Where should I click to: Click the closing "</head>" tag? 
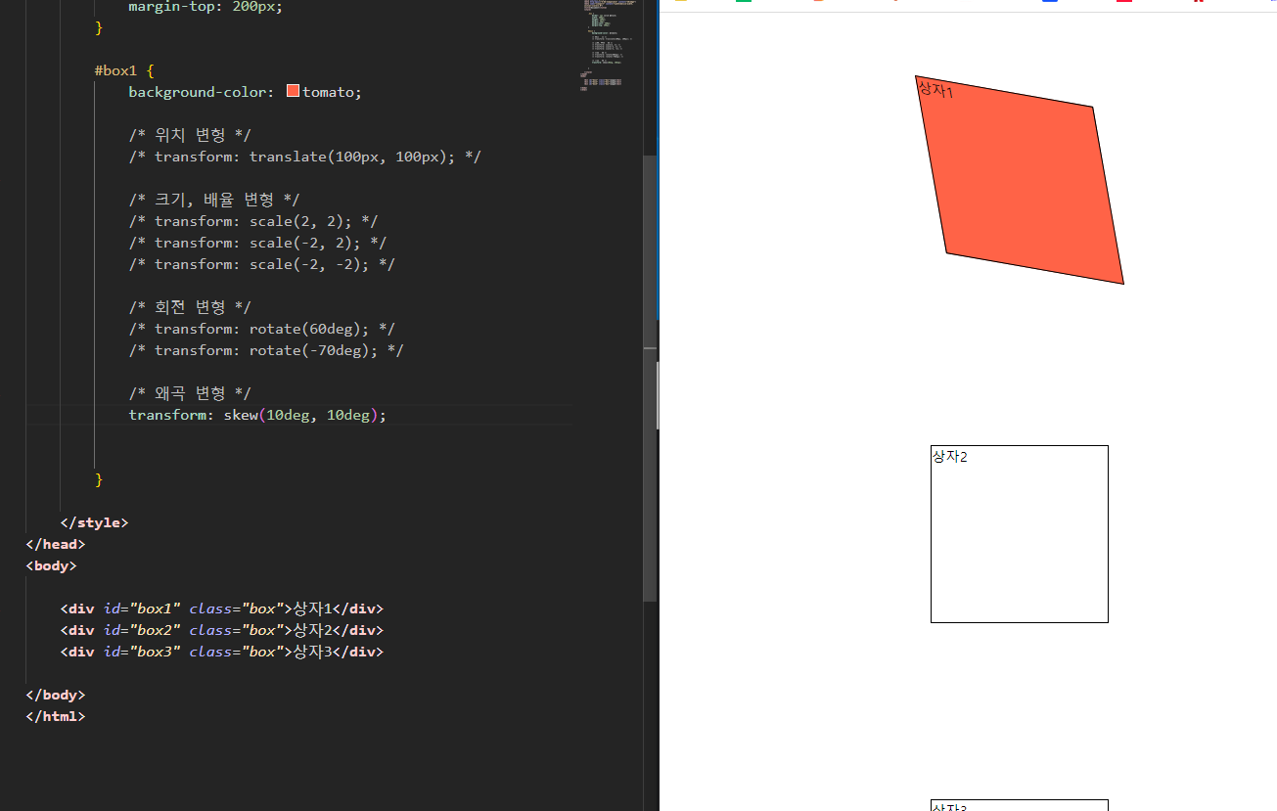(x=56, y=544)
